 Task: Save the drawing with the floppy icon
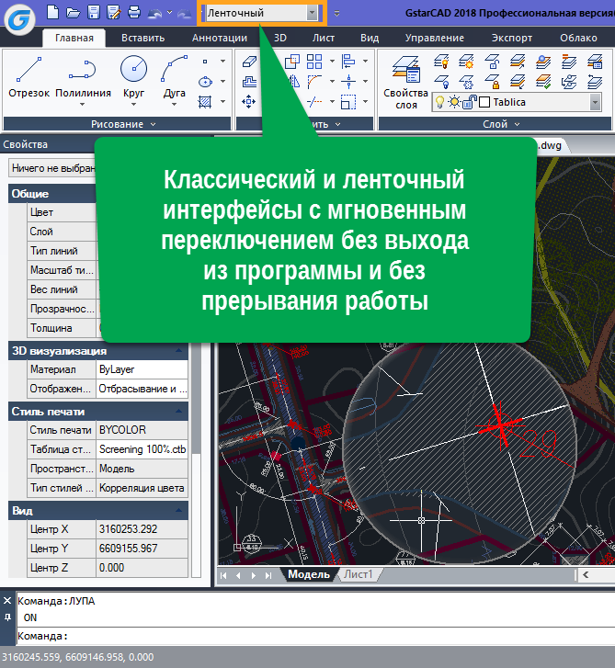tap(94, 12)
